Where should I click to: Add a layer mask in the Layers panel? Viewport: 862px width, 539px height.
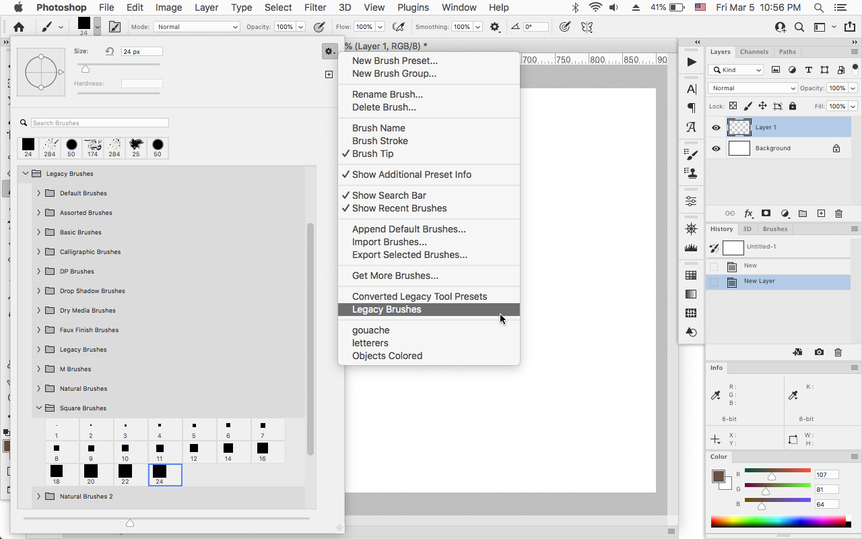(766, 214)
